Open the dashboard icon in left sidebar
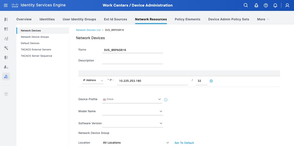 pos(6,29)
